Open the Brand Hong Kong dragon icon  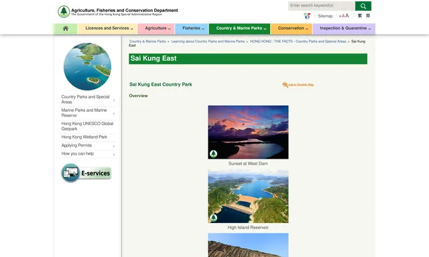point(307,16)
